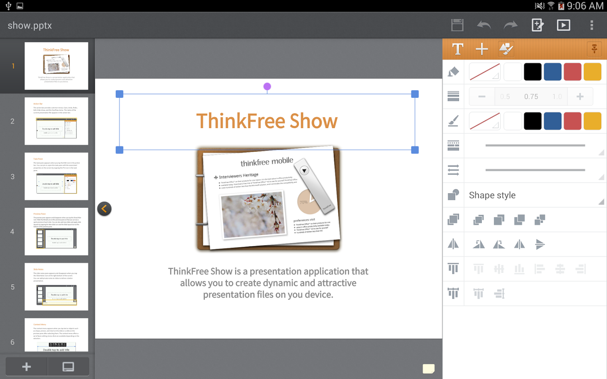This screenshot has width=607, height=379.
Task: Increase line width with plus button
Action: (580, 96)
